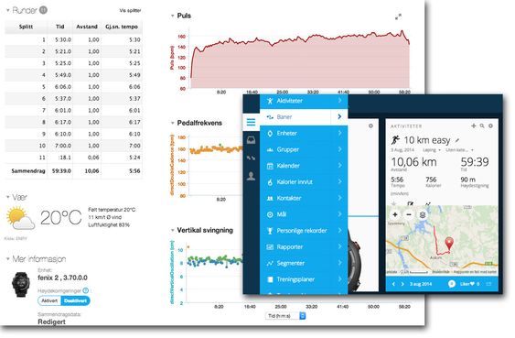Collapse the Runder section
Viewport: 515px width, 338px height.
point(7,10)
